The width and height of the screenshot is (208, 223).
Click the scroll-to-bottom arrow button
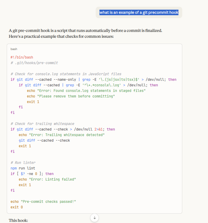pos(94,218)
